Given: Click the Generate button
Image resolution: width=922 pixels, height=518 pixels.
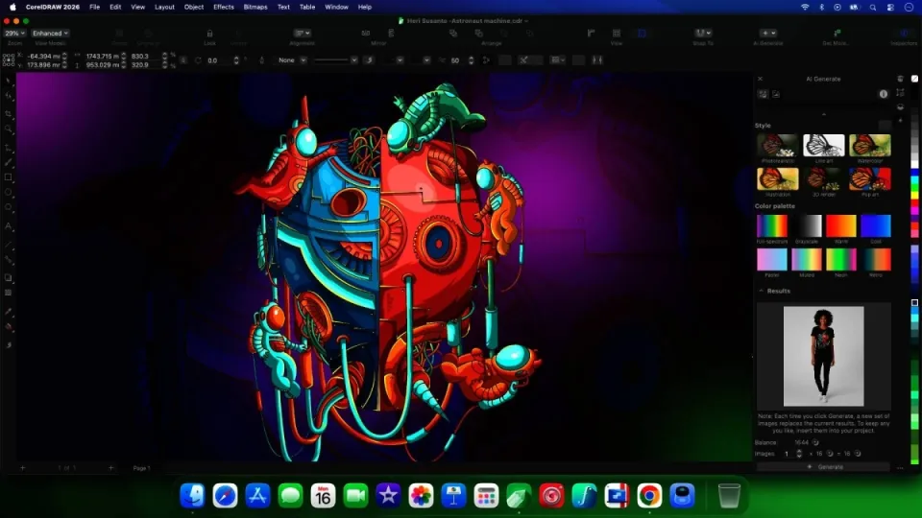Looking at the screenshot, I should click(x=823, y=467).
